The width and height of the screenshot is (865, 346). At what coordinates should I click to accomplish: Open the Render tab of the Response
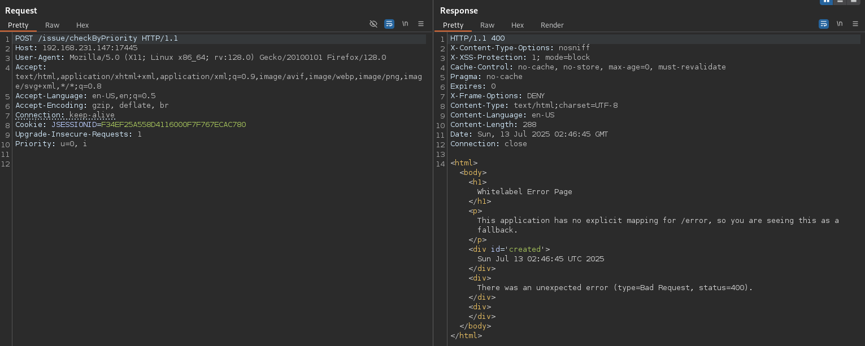[x=552, y=25]
